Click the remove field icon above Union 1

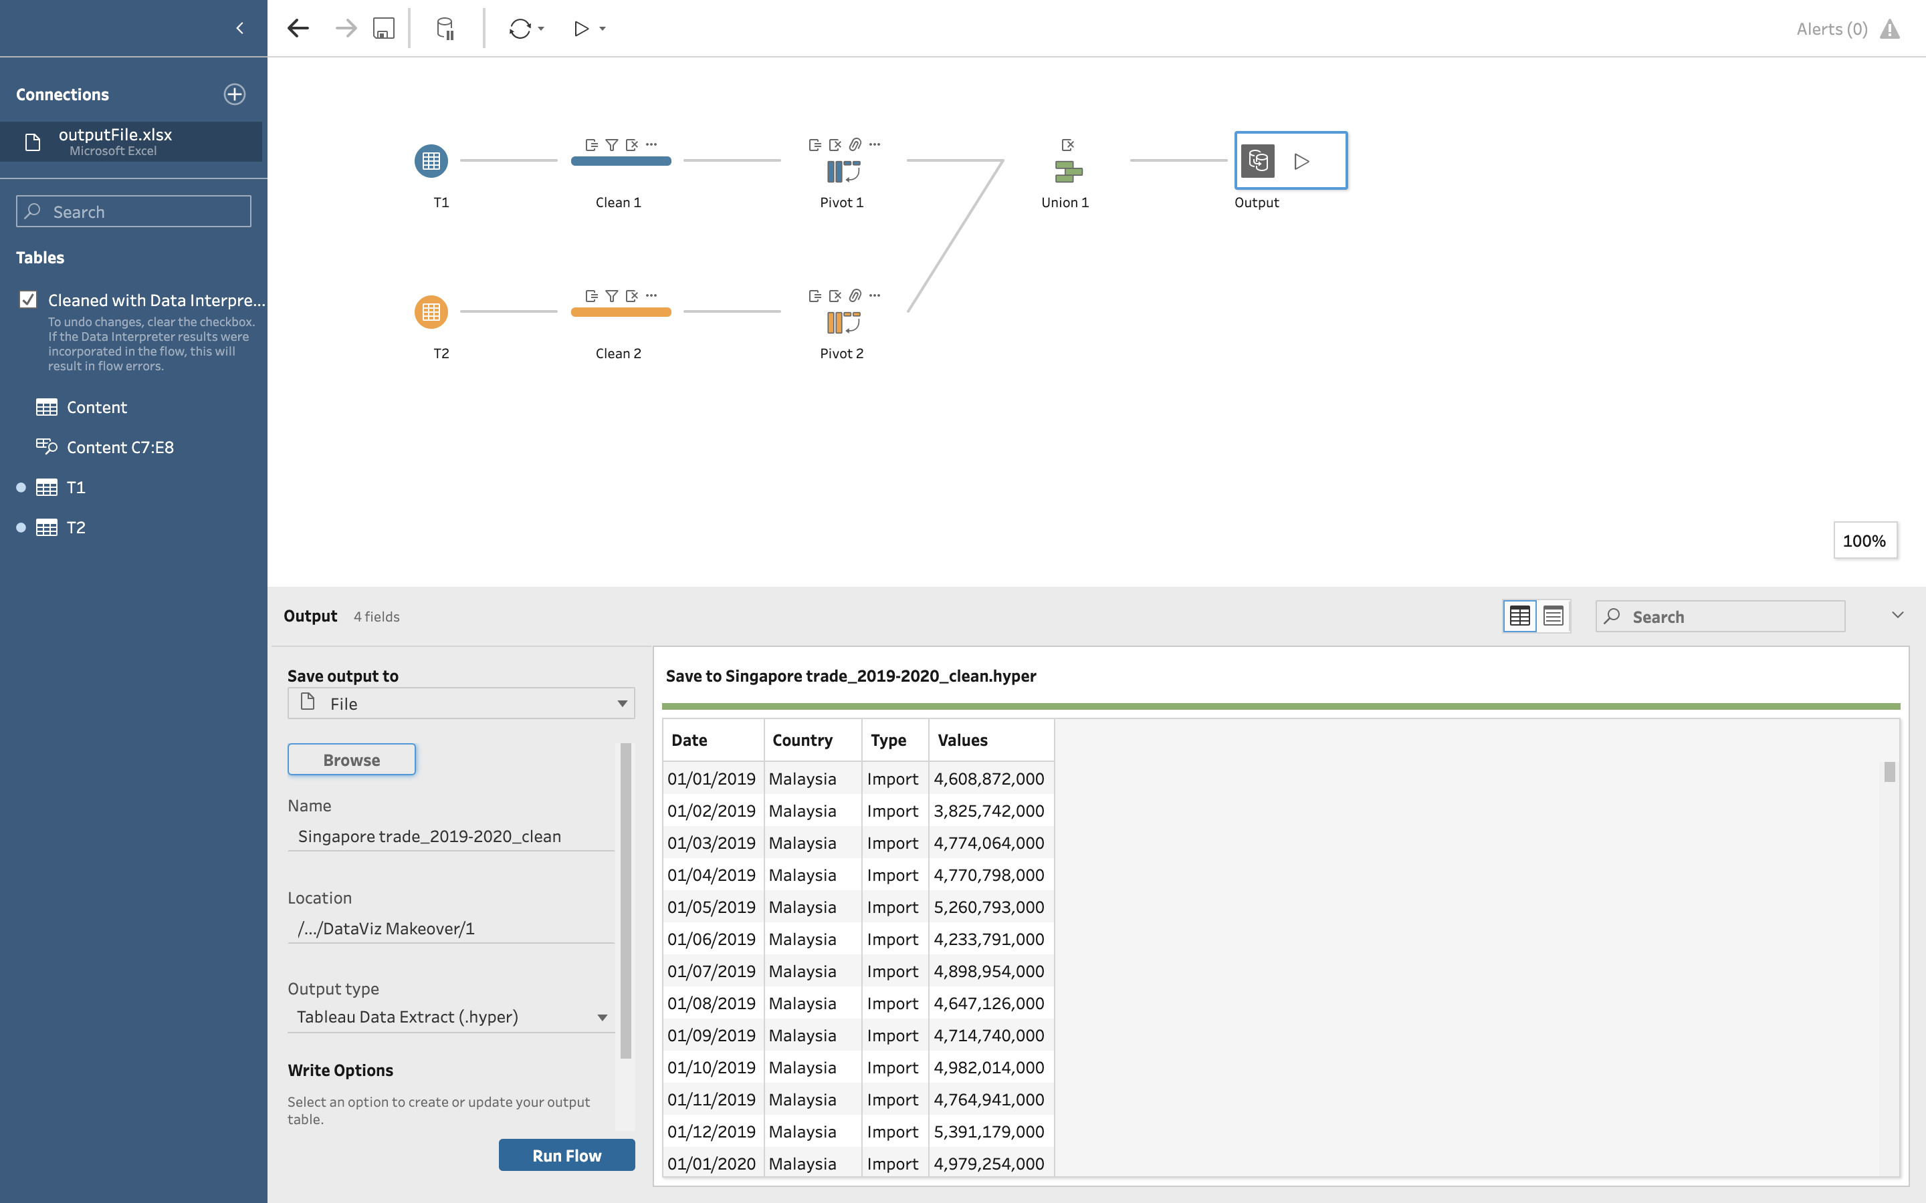1068,145
